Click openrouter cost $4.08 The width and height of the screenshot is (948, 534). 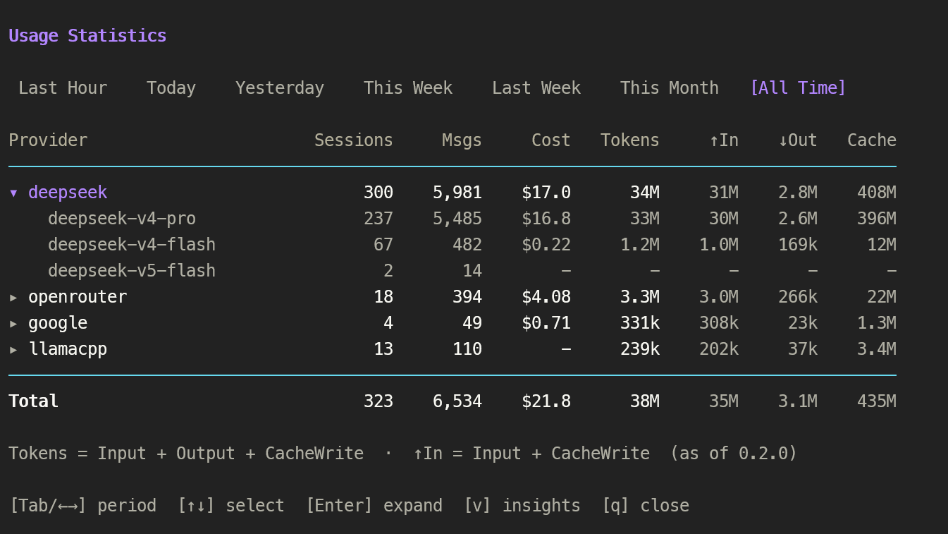[x=546, y=297]
